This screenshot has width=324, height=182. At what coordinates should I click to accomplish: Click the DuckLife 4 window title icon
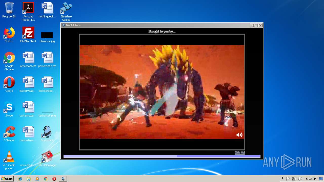click(64, 25)
